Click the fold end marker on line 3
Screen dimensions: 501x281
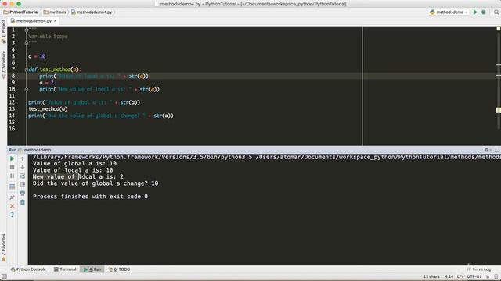pyautogui.click(x=27, y=43)
